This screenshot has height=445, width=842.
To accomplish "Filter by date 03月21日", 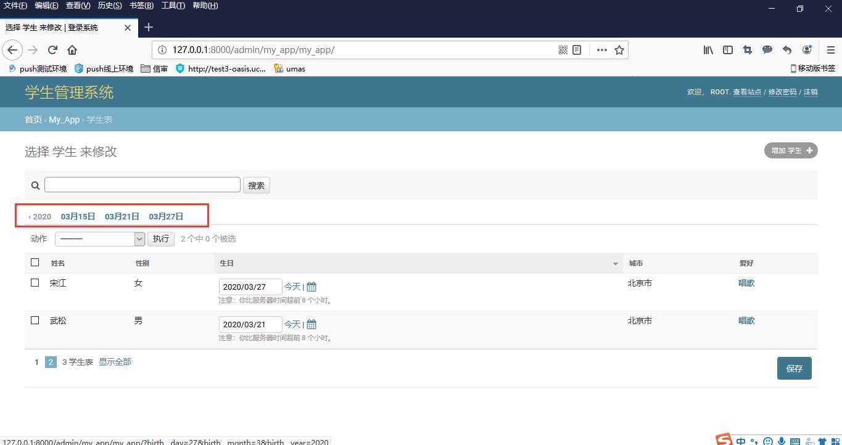I will click(122, 216).
